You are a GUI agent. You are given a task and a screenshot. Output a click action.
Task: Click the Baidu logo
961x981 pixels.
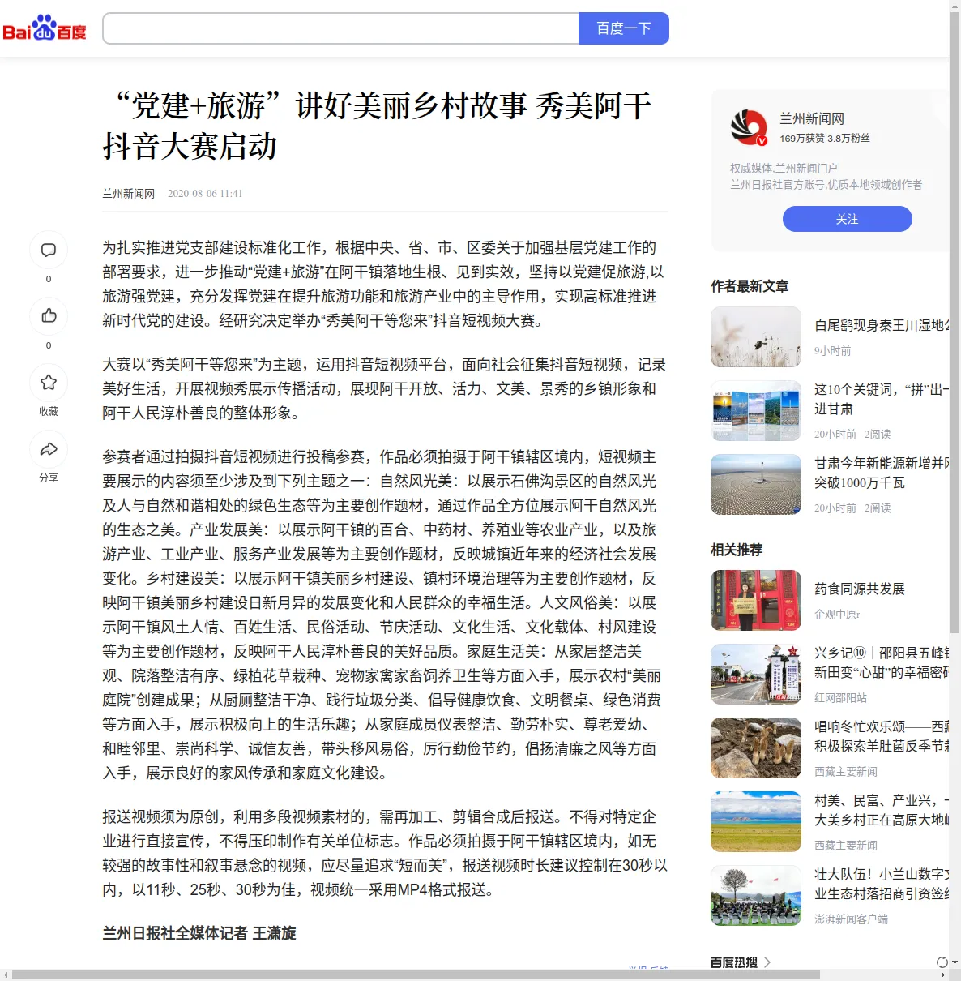pos(45,29)
